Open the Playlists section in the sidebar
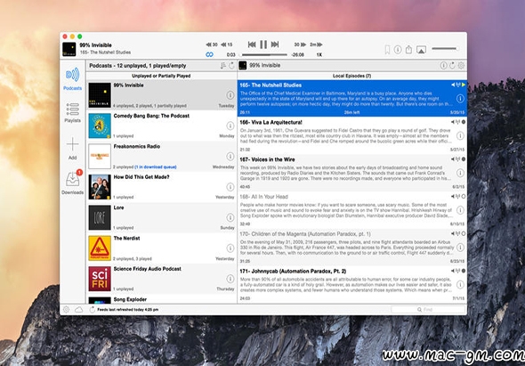The height and width of the screenshot is (366, 525). [73, 113]
